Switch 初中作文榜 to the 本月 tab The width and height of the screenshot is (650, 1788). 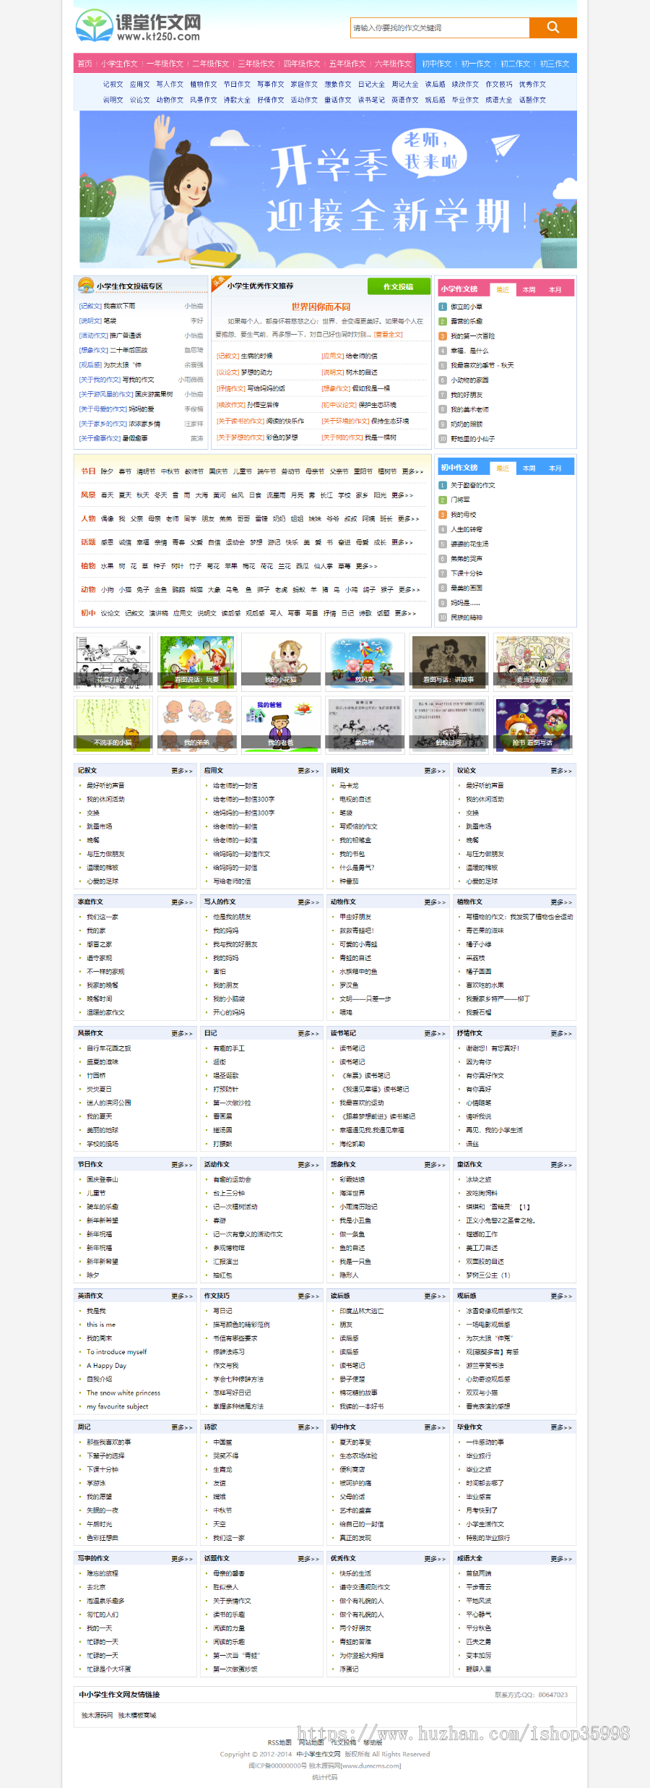pos(555,468)
